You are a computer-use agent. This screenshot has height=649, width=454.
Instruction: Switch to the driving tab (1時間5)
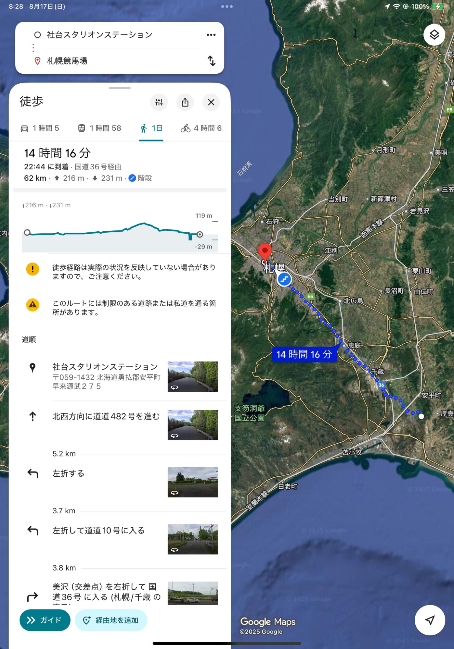tap(40, 128)
